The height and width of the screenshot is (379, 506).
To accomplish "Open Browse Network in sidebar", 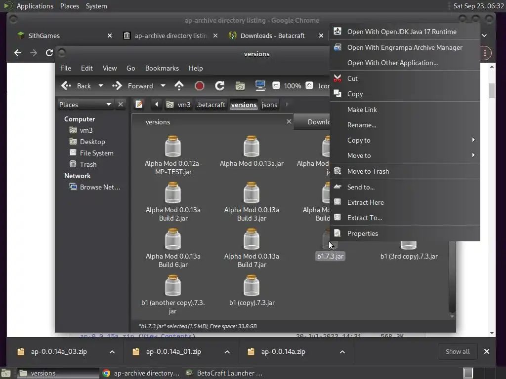I will pyautogui.click(x=100, y=187).
